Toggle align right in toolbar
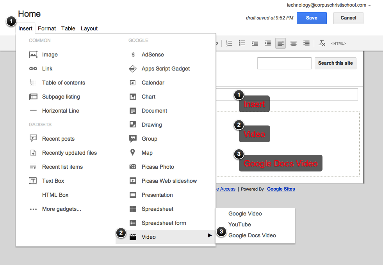The width and height of the screenshot is (383, 265). 306,43
